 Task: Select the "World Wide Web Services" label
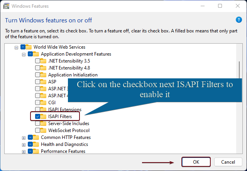(59, 47)
